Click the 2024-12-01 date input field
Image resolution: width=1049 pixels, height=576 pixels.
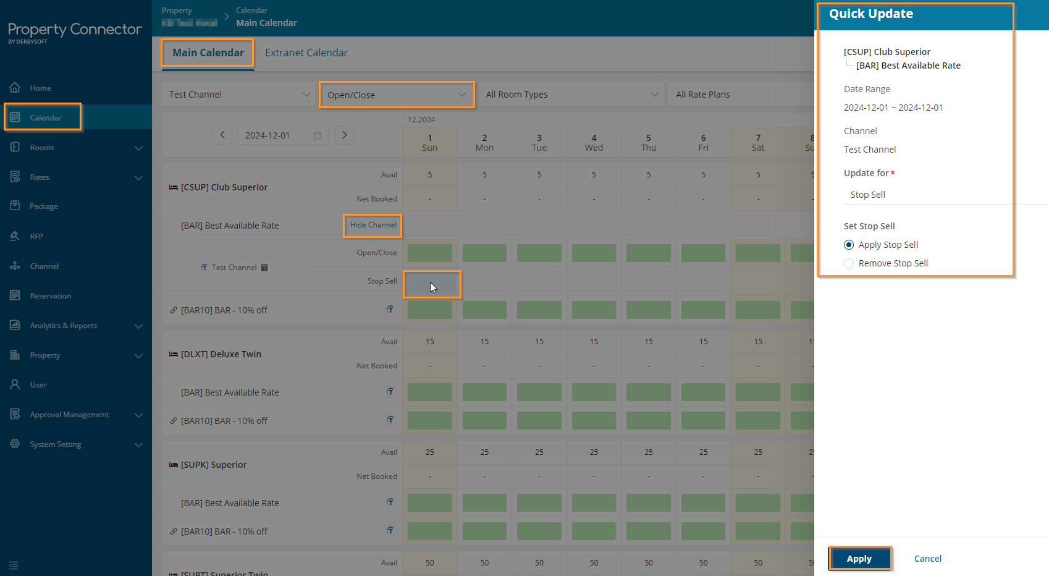(284, 135)
